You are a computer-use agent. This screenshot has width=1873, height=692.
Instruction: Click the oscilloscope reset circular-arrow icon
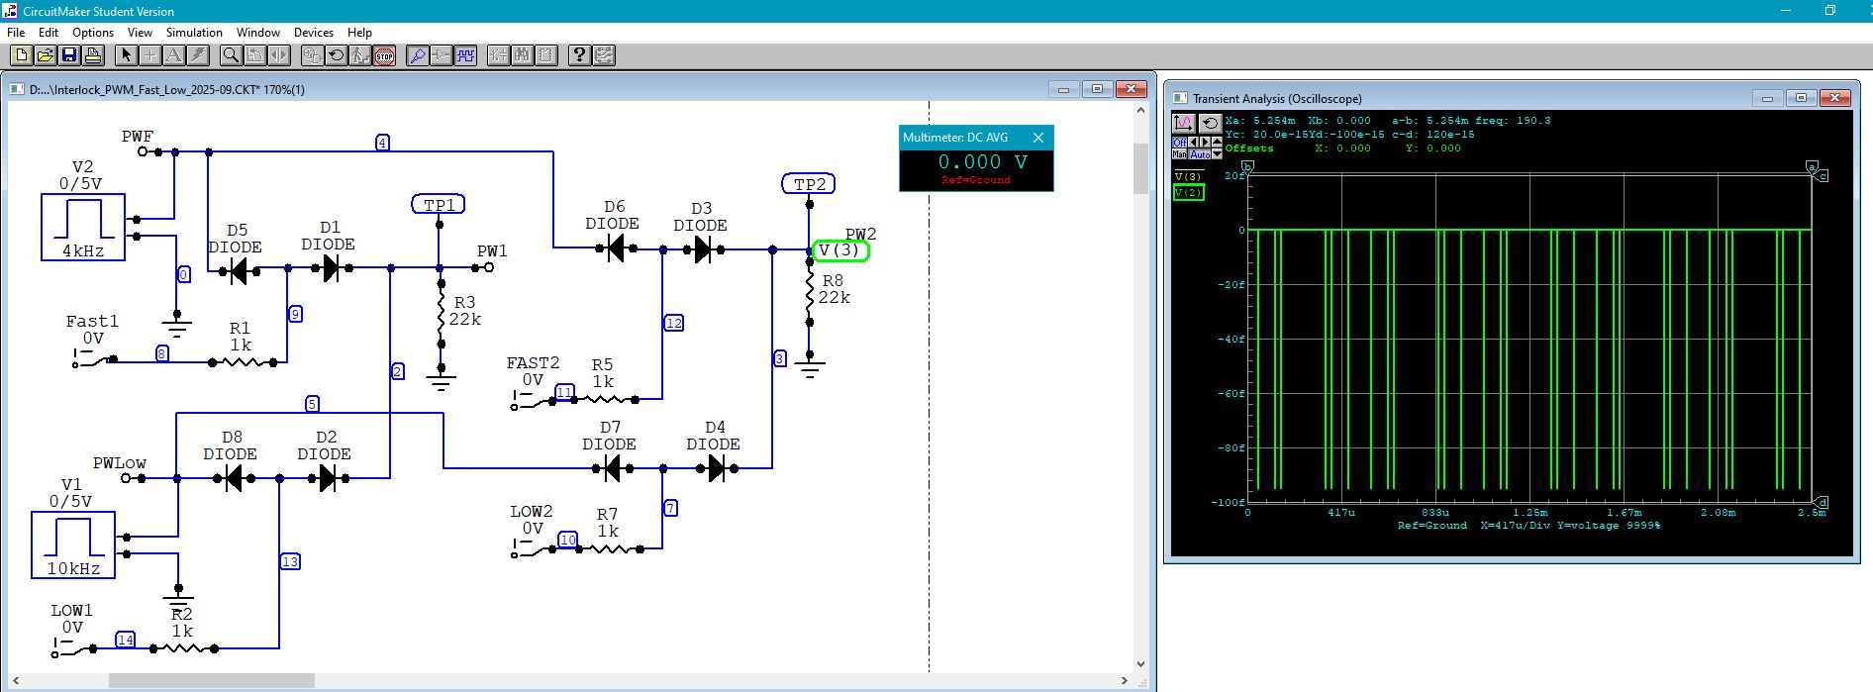coord(1210,124)
